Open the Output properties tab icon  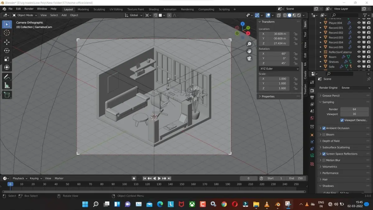(312, 97)
